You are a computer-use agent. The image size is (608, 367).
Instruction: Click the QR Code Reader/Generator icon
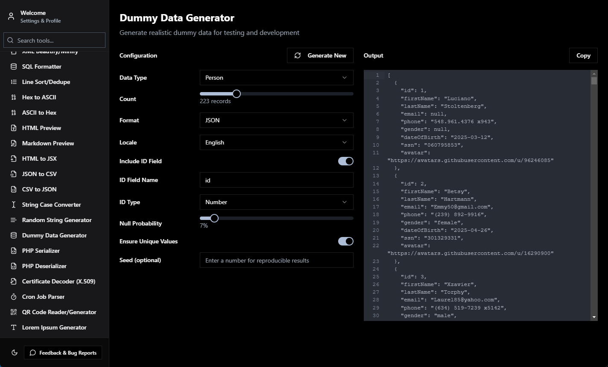pyautogui.click(x=14, y=312)
